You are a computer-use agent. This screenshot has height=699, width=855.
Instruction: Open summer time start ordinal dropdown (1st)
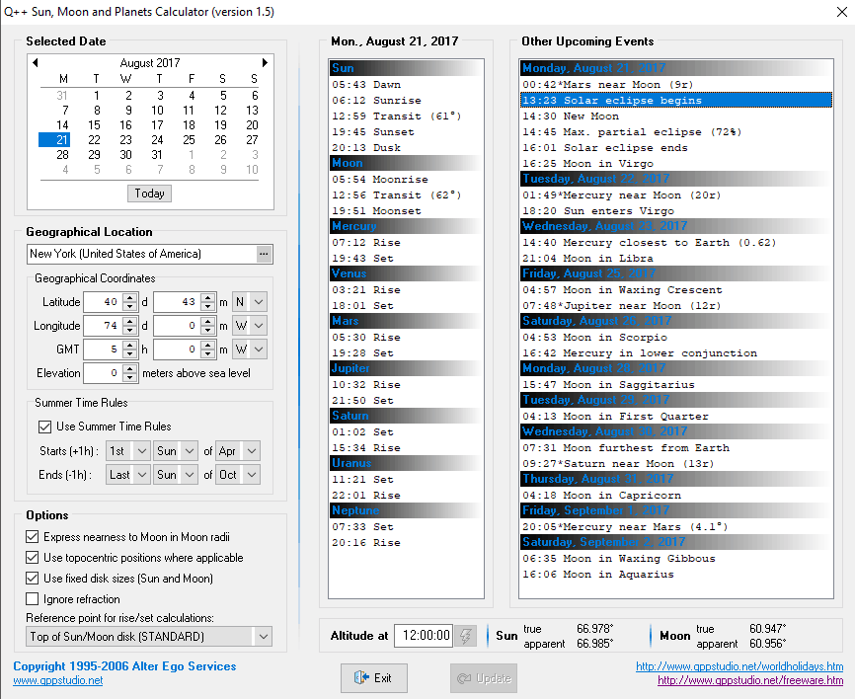pos(142,451)
